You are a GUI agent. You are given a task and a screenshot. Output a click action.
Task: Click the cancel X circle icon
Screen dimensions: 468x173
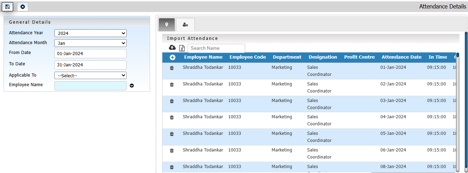click(23, 7)
